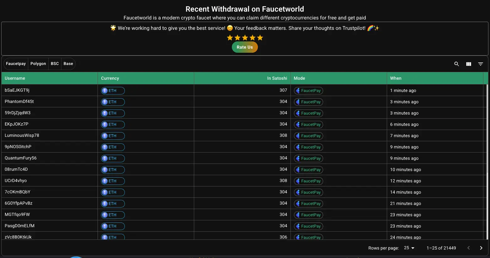Click '1–25 of 21449' pagination text
Image resolution: width=490 pixels, height=258 pixels.
pyautogui.click(x=441, y=248)
